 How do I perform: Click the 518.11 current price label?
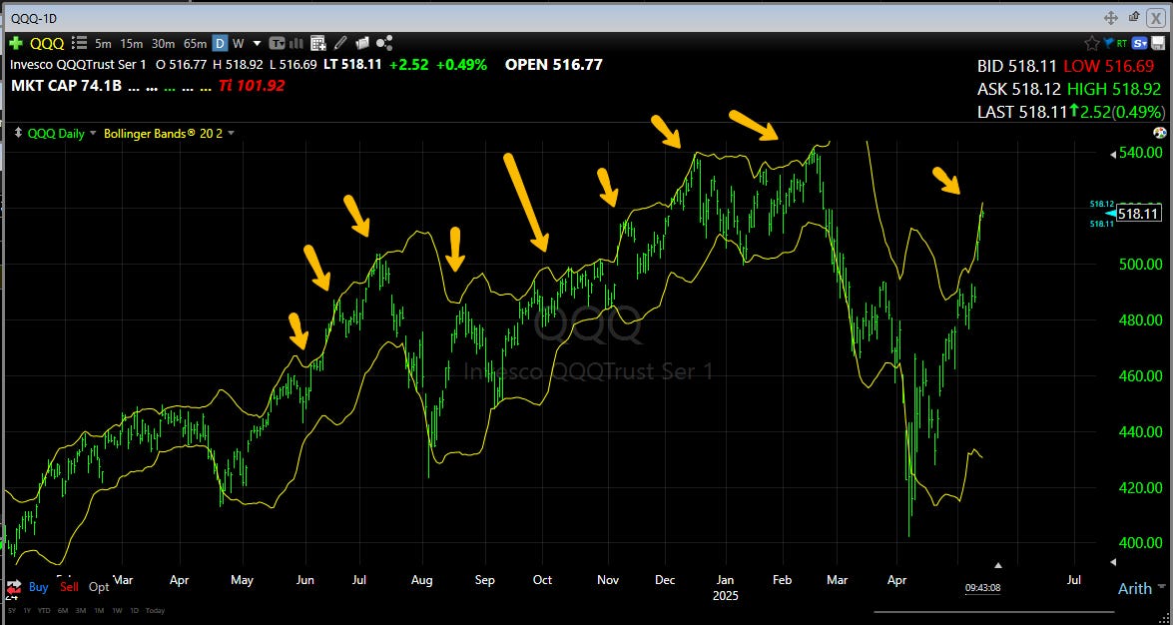click(x=1139, y=214)
